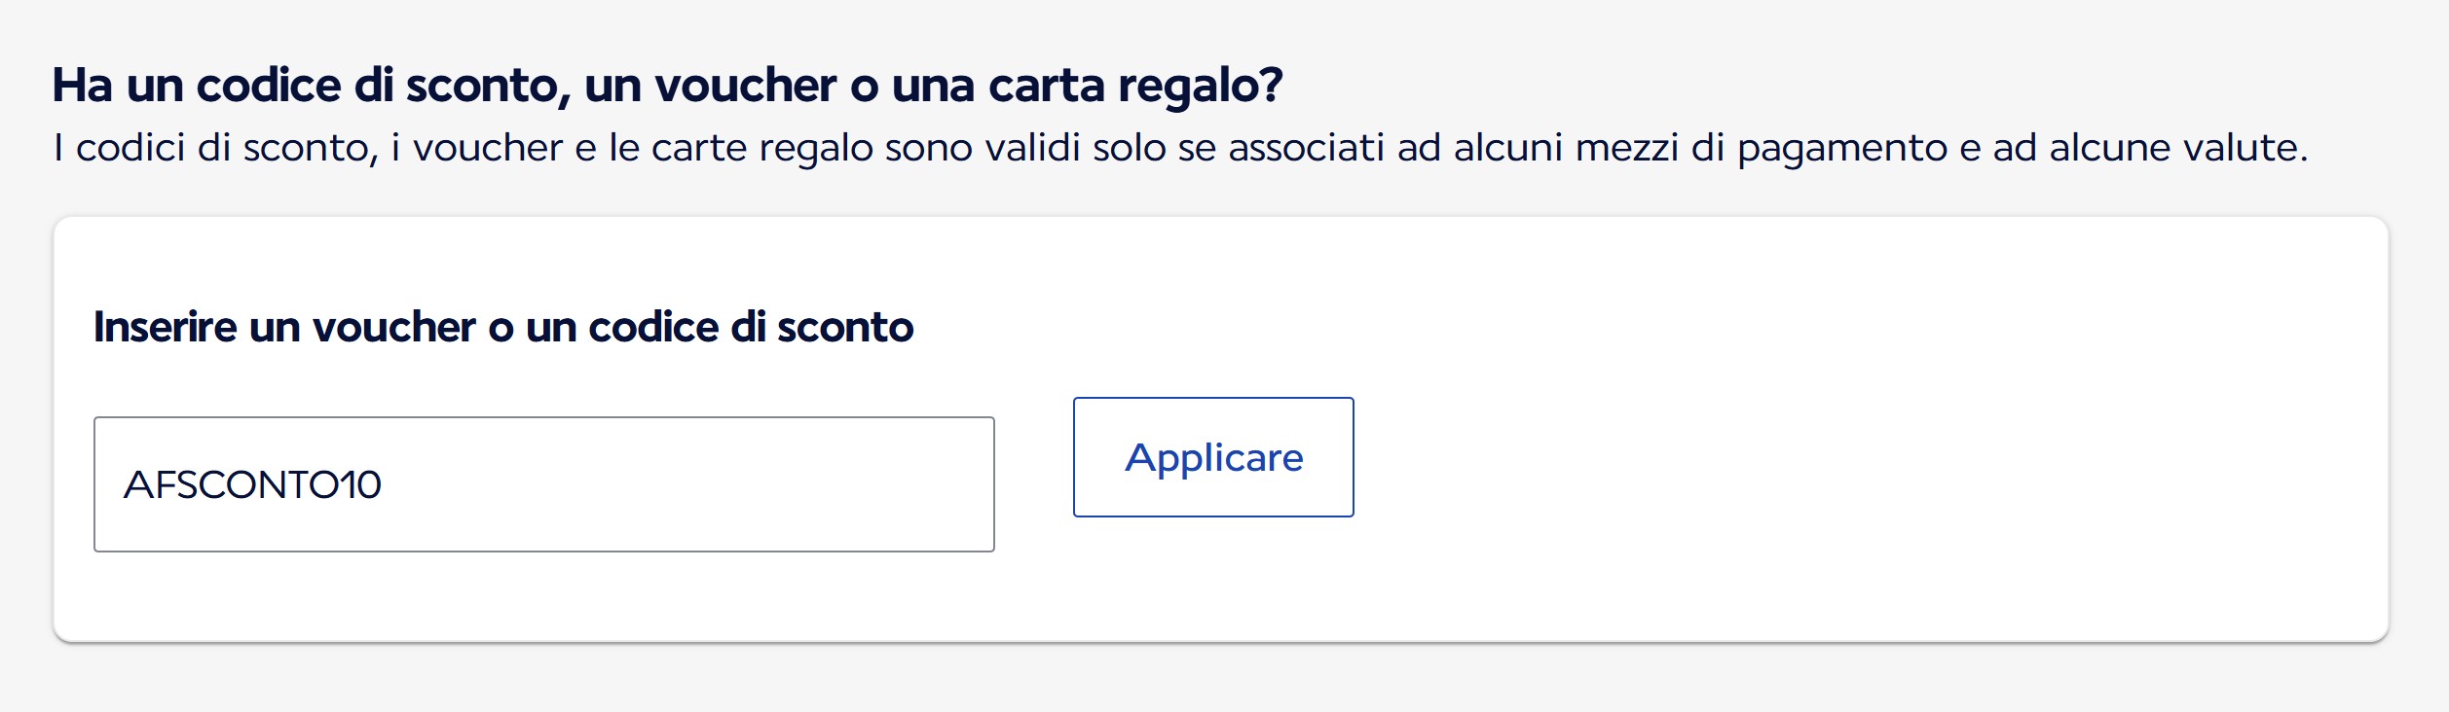This screenshot has height=712, width=2449.
Task: Click the AFSCONTO10 text in the field
Action: coord(252,484)
